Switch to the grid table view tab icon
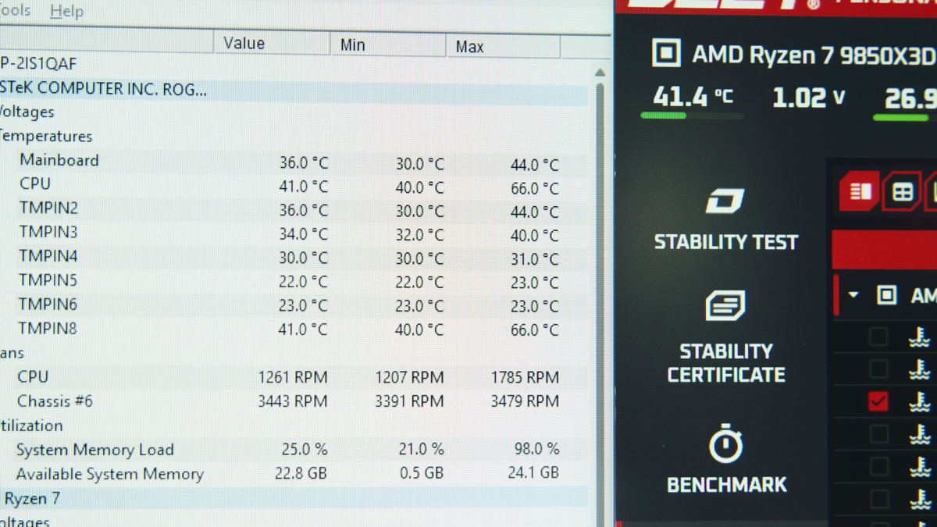Viewport: 937px width, 527px height. 903,192
